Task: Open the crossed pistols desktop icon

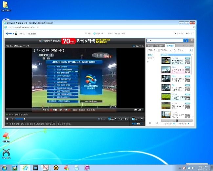Action: coord(6,154)
